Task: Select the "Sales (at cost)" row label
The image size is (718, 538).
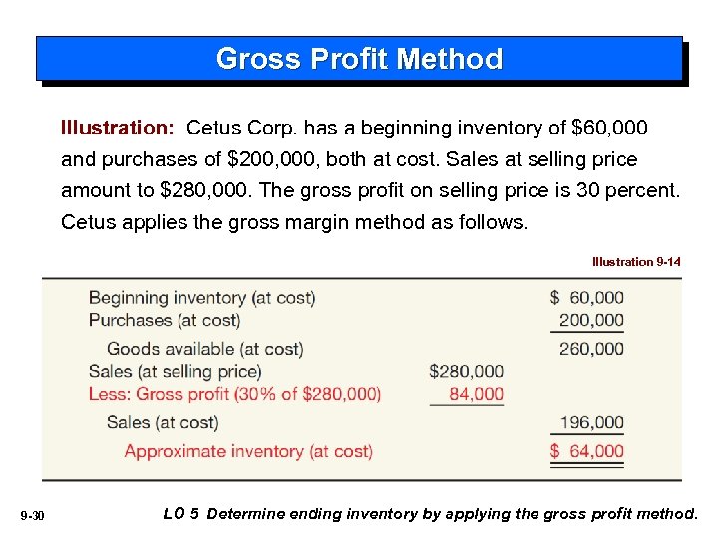Action: [163, 423]
